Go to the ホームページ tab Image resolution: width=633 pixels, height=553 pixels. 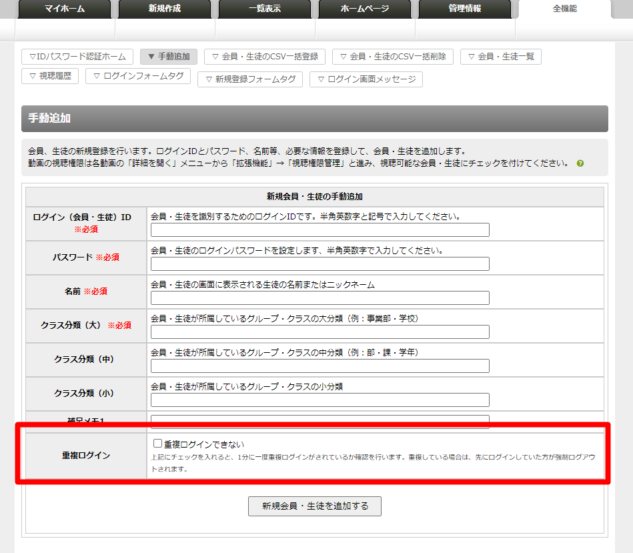coord(365,9)
